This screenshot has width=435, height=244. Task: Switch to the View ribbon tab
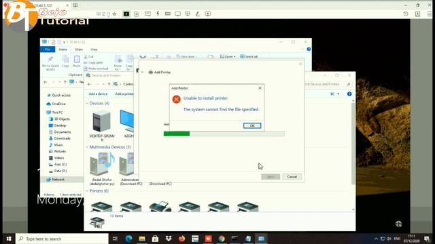point(94,49)
